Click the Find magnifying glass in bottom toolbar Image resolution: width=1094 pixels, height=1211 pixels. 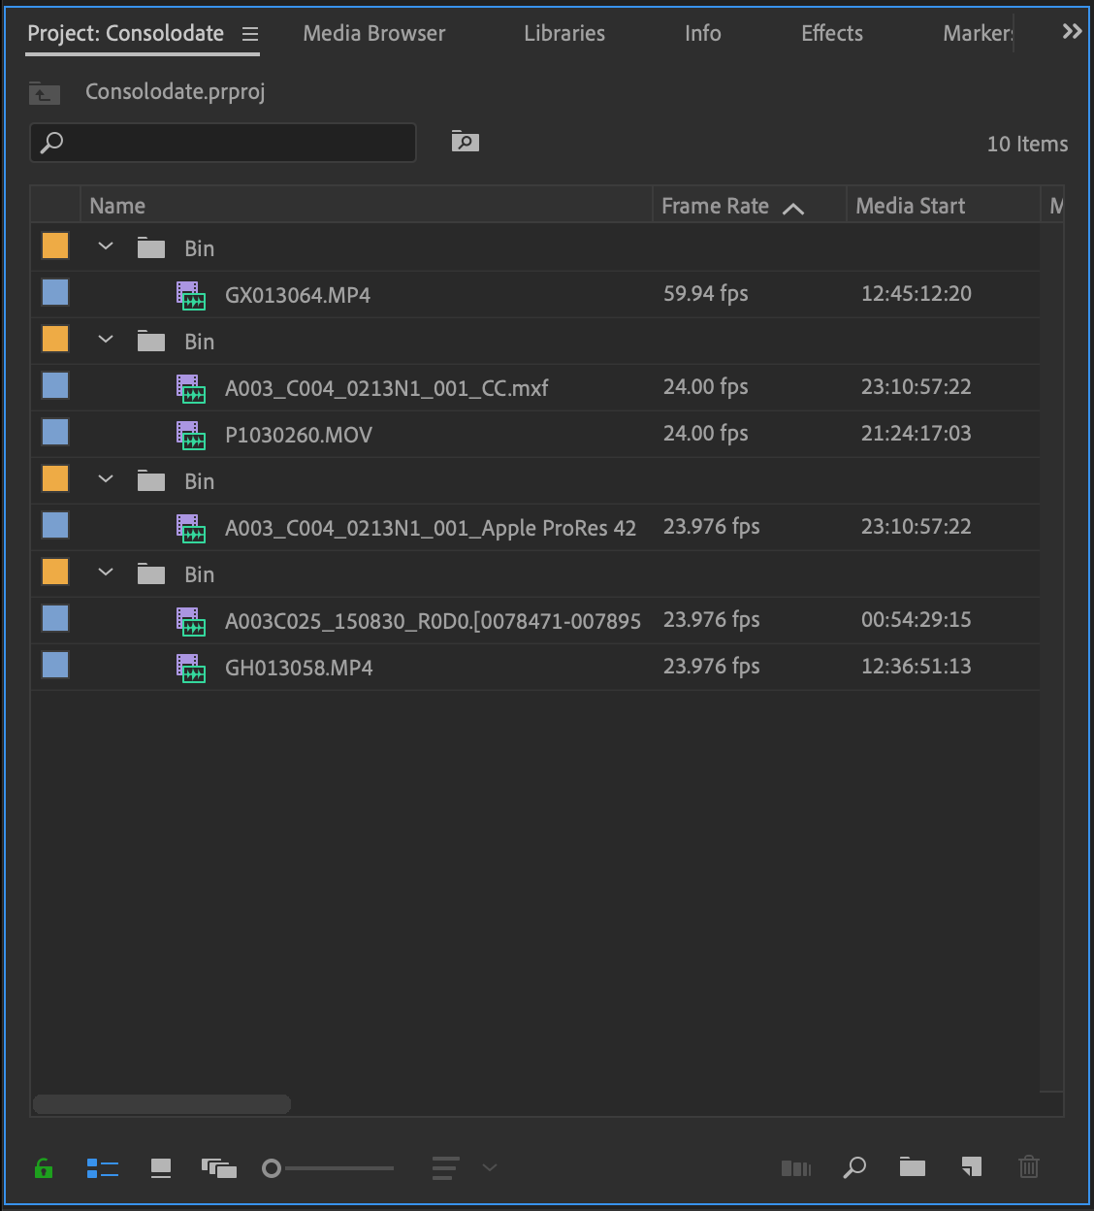pos(853,1168)
